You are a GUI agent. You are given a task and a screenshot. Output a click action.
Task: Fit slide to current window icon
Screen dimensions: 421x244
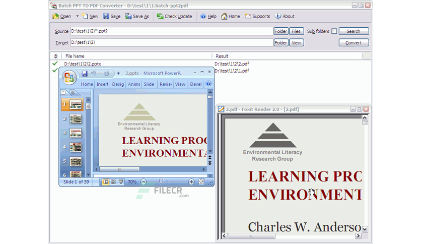coord(201,182)
